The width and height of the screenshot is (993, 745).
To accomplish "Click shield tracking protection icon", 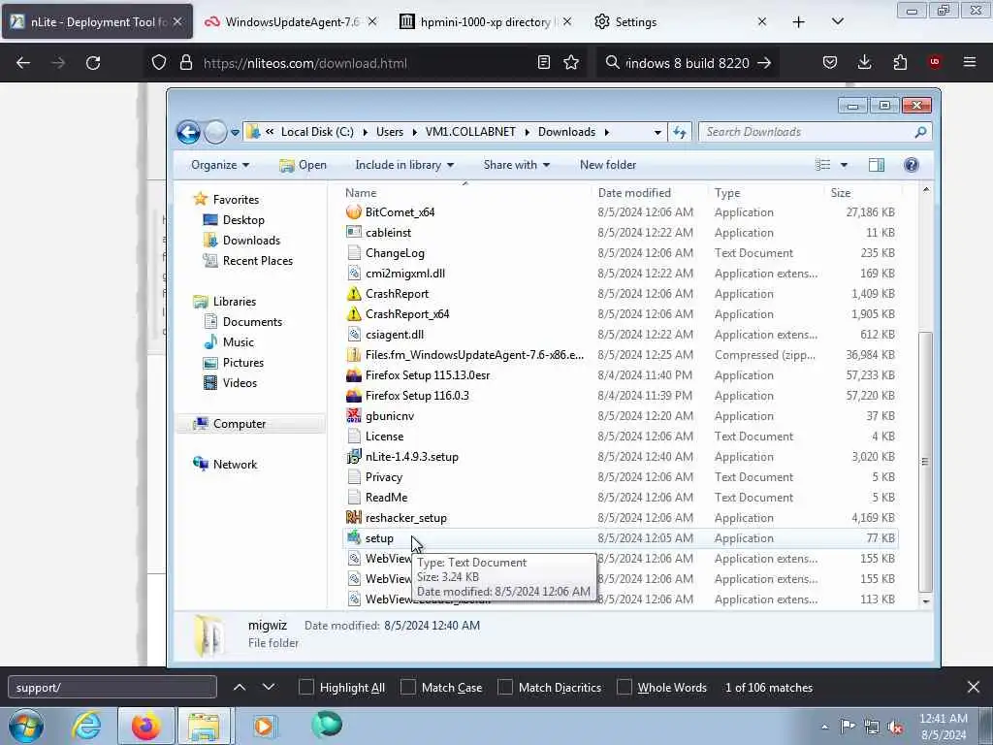I will pos(159,63).
